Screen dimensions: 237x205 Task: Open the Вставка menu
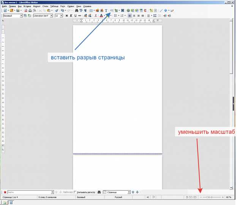[x=27, y=6]
